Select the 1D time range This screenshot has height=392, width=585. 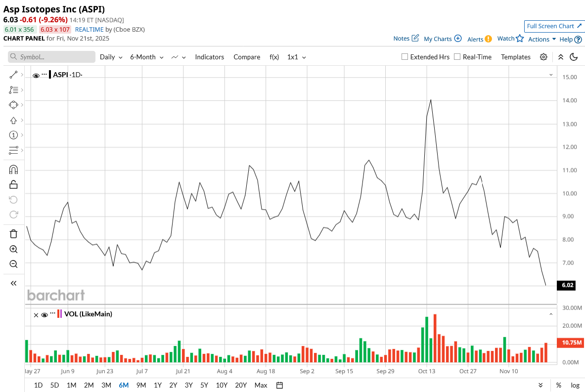point(38,385)
